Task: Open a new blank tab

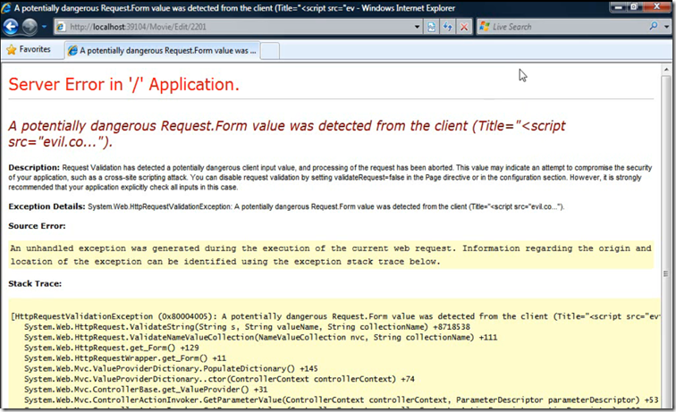Action: pos(270,51)
